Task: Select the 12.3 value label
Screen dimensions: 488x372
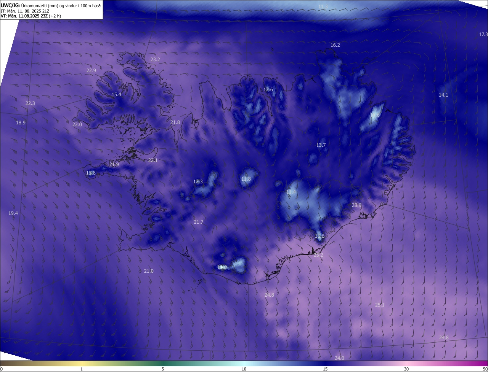Action: (x=198, y=181)
